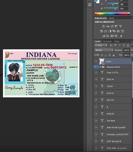Hide the Due Now text layer

[x=96, y=121]
